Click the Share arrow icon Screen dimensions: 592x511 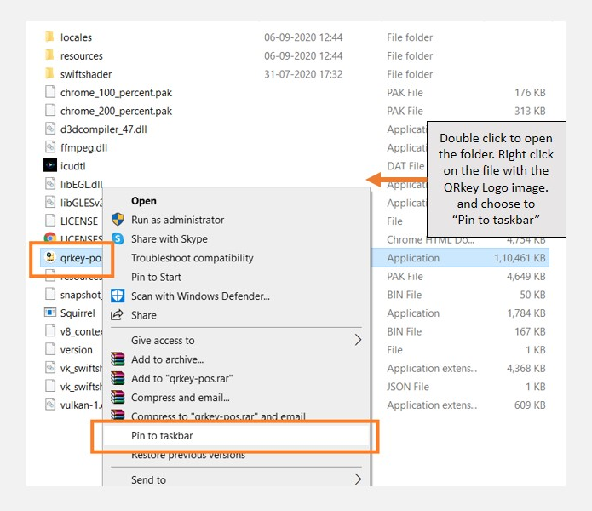click(x=118, y=315)
